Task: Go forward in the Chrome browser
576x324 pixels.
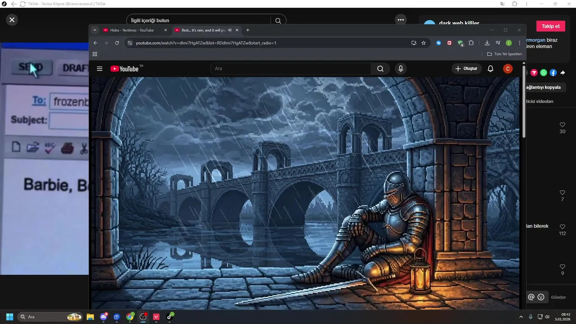Action: 106,43
